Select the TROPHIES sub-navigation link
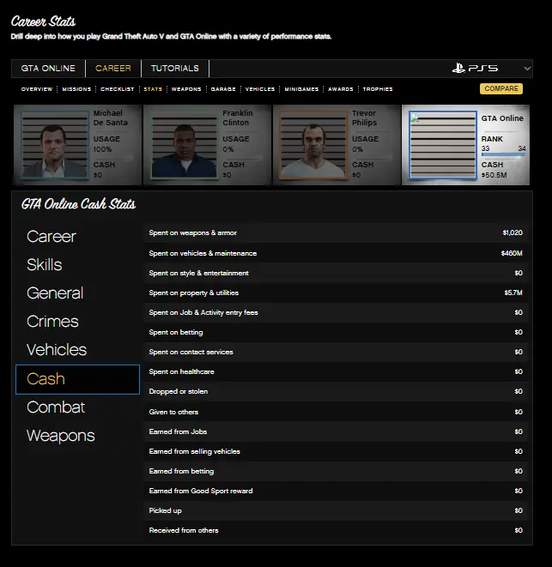This screenshot has height=567, width=552. coord(377,89)
